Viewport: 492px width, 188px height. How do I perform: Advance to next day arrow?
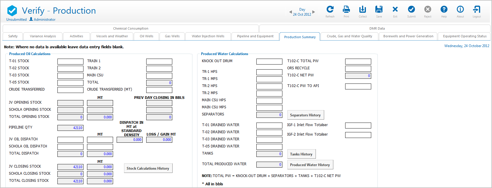pyautogui.click(x=314, y=12)
